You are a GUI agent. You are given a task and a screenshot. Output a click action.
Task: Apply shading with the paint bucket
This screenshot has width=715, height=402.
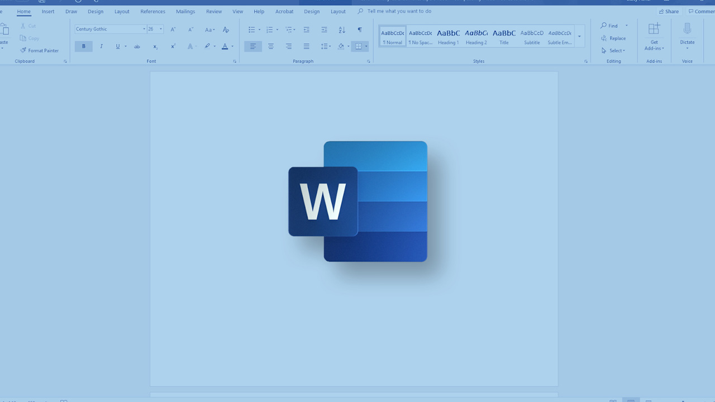[x=341, y=46]
